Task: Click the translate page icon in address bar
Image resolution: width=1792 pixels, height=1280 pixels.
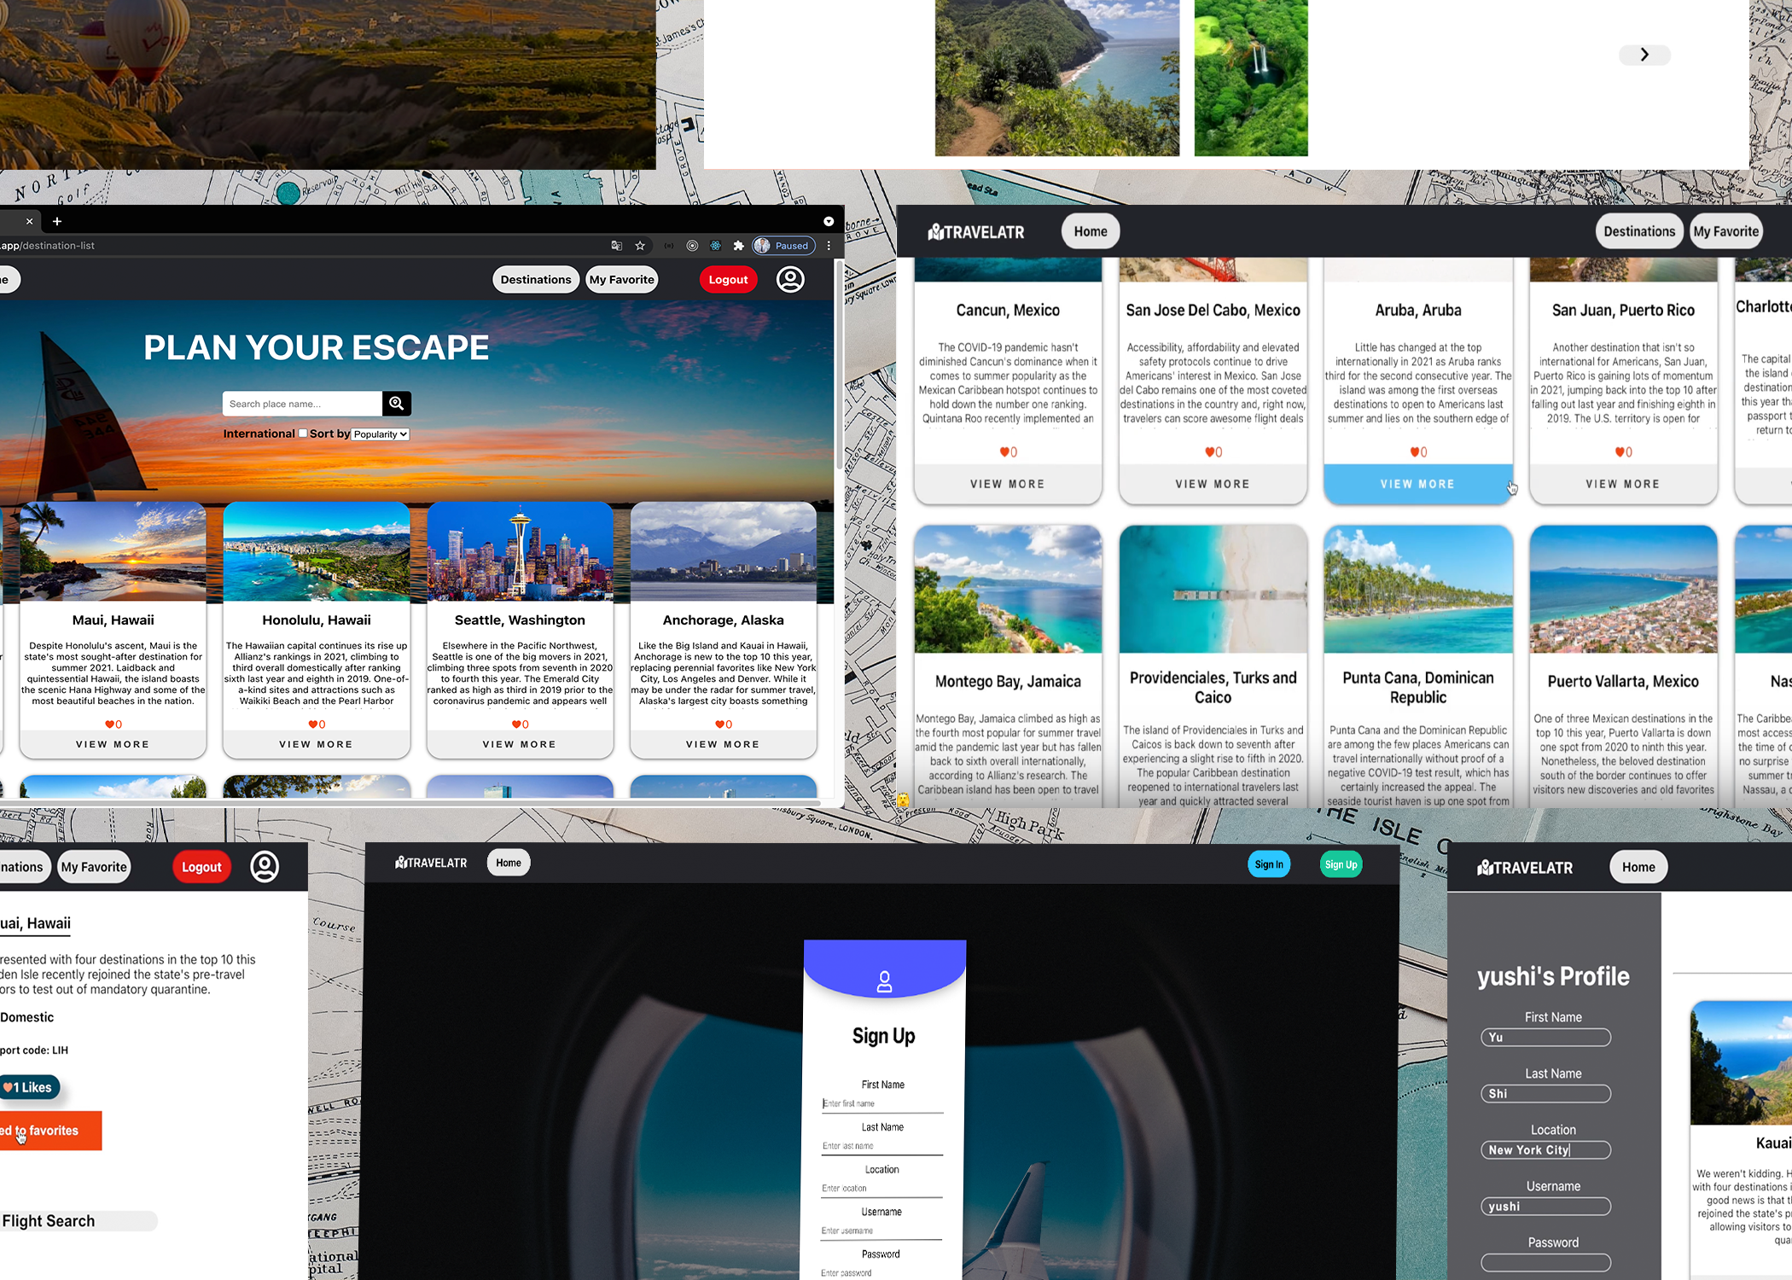Action: [617, 246]
